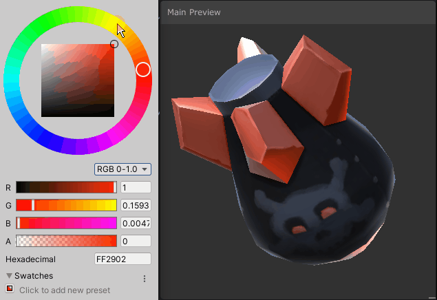Click inside the Hexadecimal input field
437x300 pixels.
[x=122, y=259]
